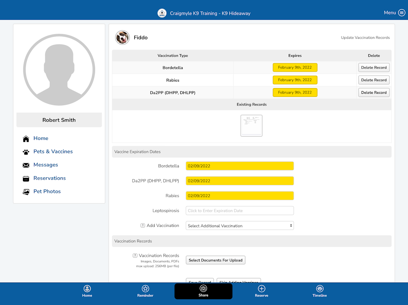Click the Rabies expiration date field
Screen dimensions: 408x305
tap(240, 196)
